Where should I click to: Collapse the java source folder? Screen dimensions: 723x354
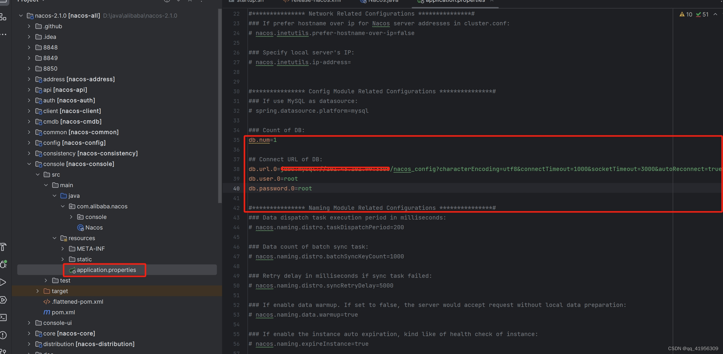(54, 196)
